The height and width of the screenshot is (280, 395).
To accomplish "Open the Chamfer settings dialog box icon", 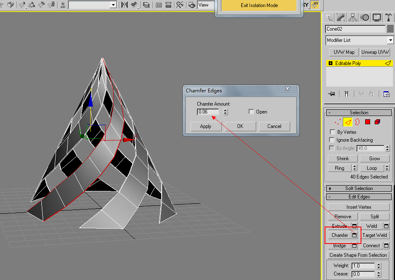I will point(354,235).
